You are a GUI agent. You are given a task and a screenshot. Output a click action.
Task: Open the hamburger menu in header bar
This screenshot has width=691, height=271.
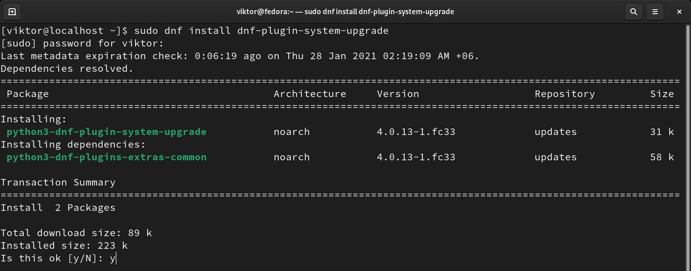pos(655,12)
